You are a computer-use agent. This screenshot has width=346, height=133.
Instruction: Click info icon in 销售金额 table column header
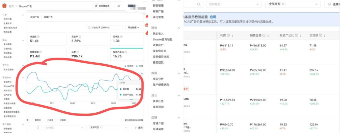(264, 35)
